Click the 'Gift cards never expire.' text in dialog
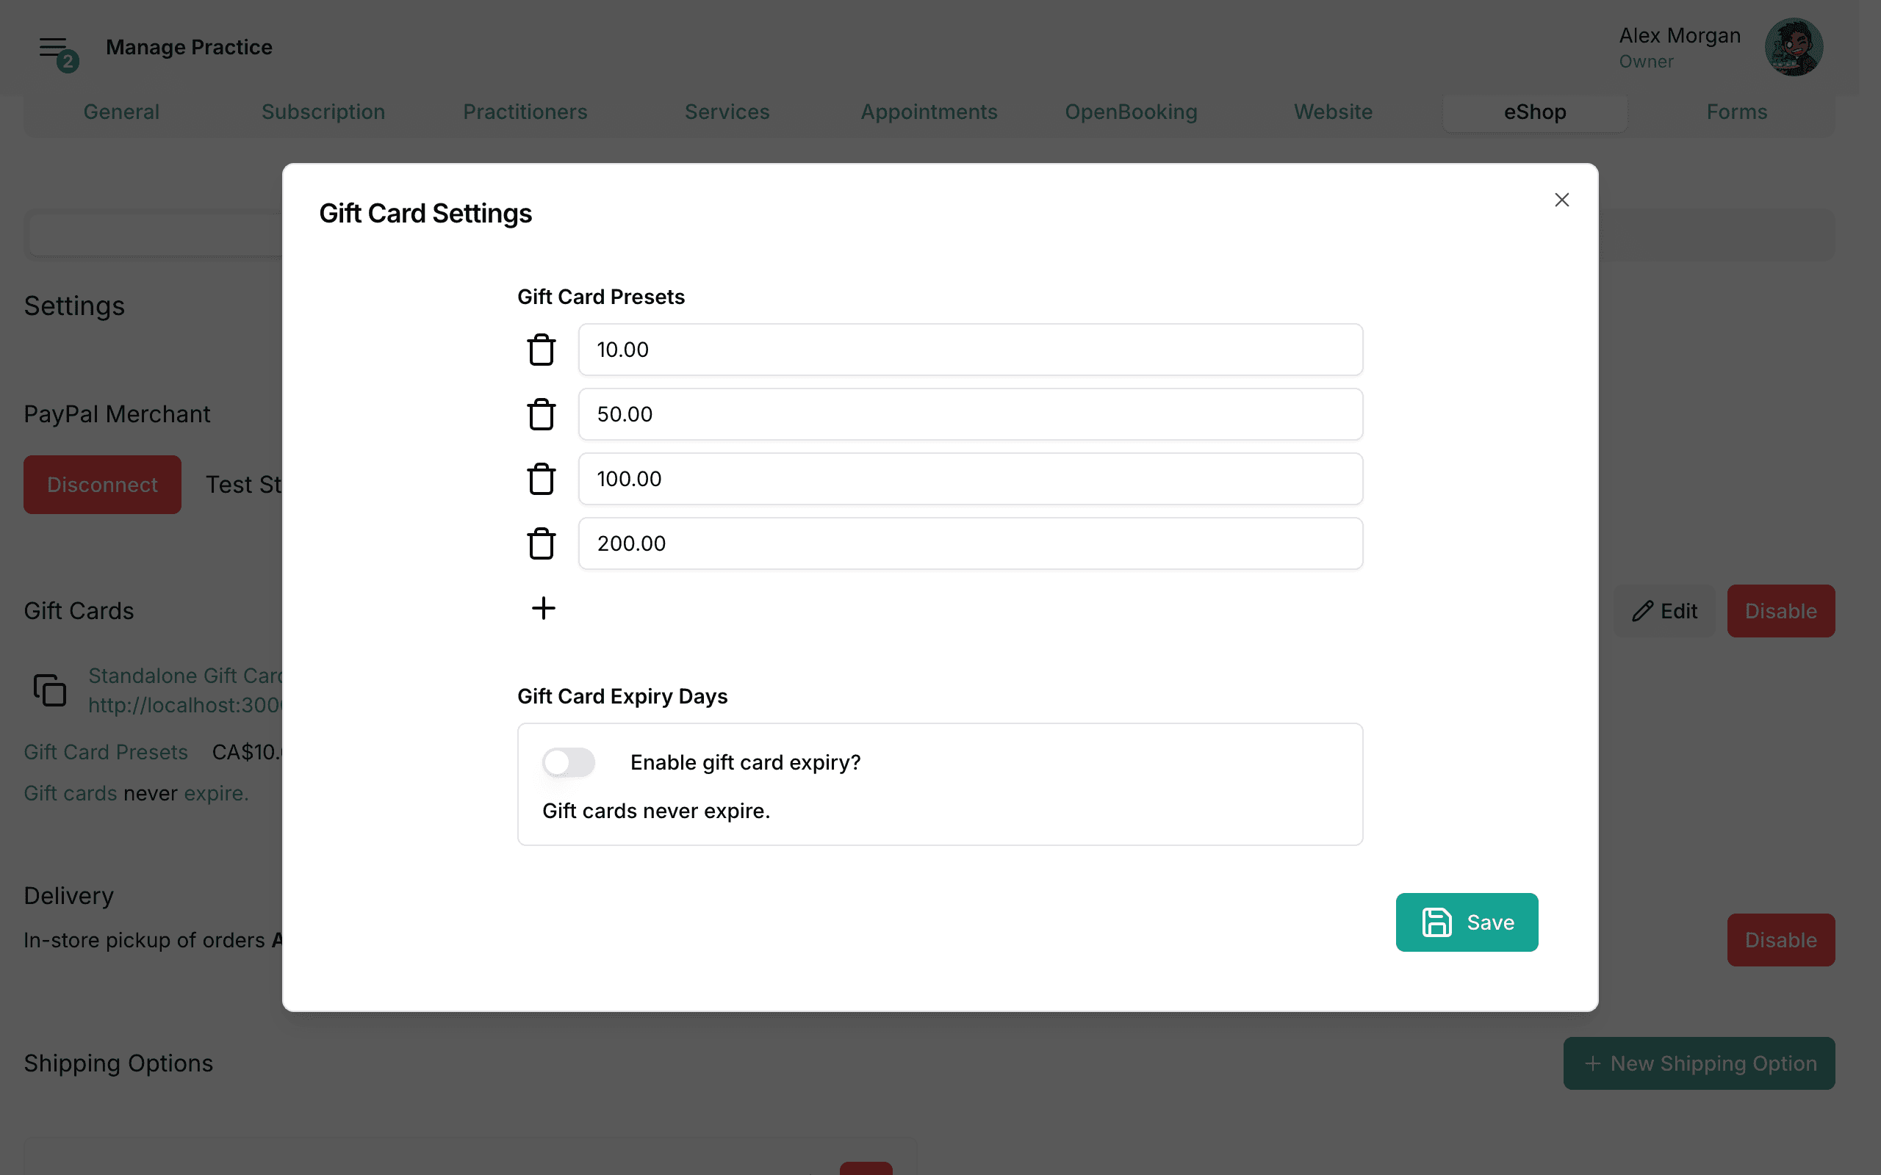 point(656,811)
